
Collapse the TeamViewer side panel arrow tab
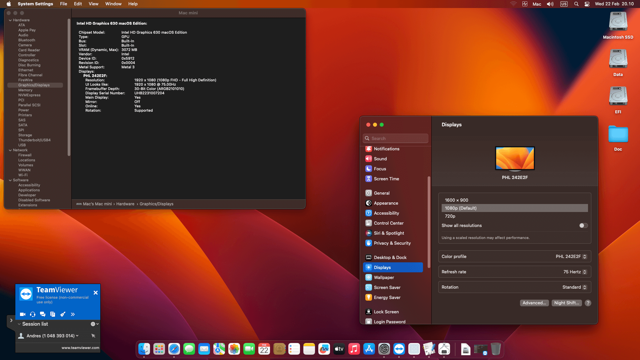(x=11, y=320)
